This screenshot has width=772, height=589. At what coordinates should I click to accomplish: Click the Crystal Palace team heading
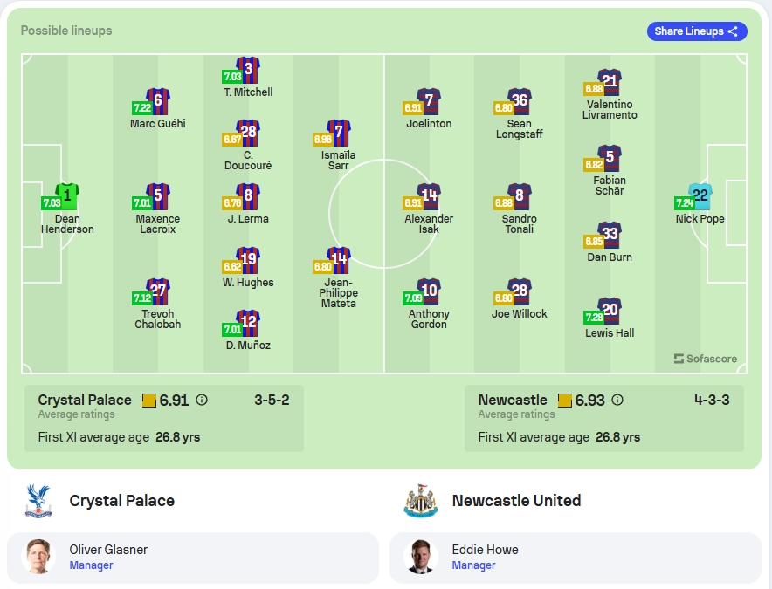(x=122, y=500)
